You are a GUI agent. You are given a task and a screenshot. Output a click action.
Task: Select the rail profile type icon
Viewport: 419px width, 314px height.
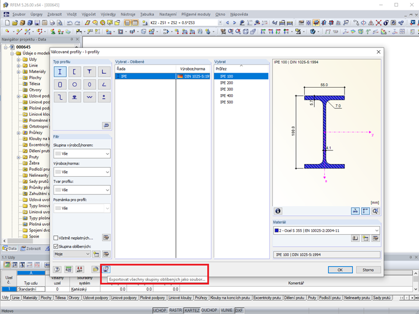coord(74,98)
